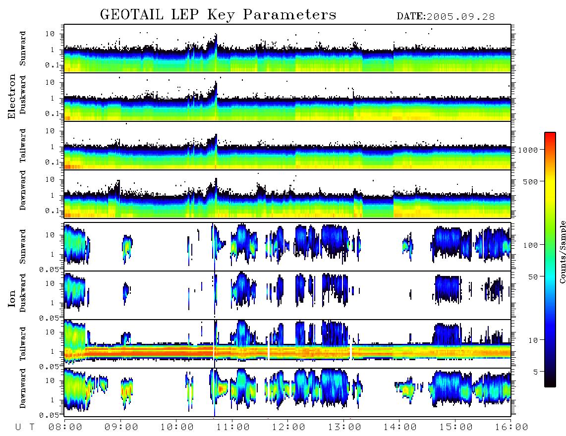Click the vertical Ion group label

pyautogui.click(x=11, y=298)
